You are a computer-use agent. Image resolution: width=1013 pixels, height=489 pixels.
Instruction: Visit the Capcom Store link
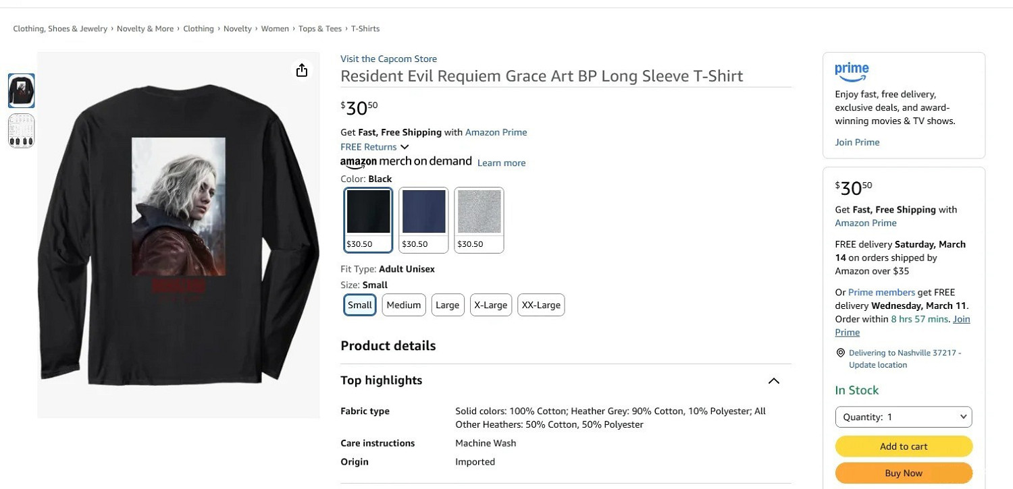point(388,59)
